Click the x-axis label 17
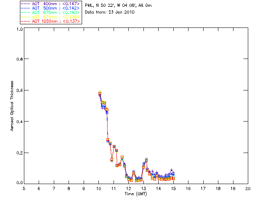The height and width of the screenshot is (204, 255). pyautogui.click(x=203, y=188)
